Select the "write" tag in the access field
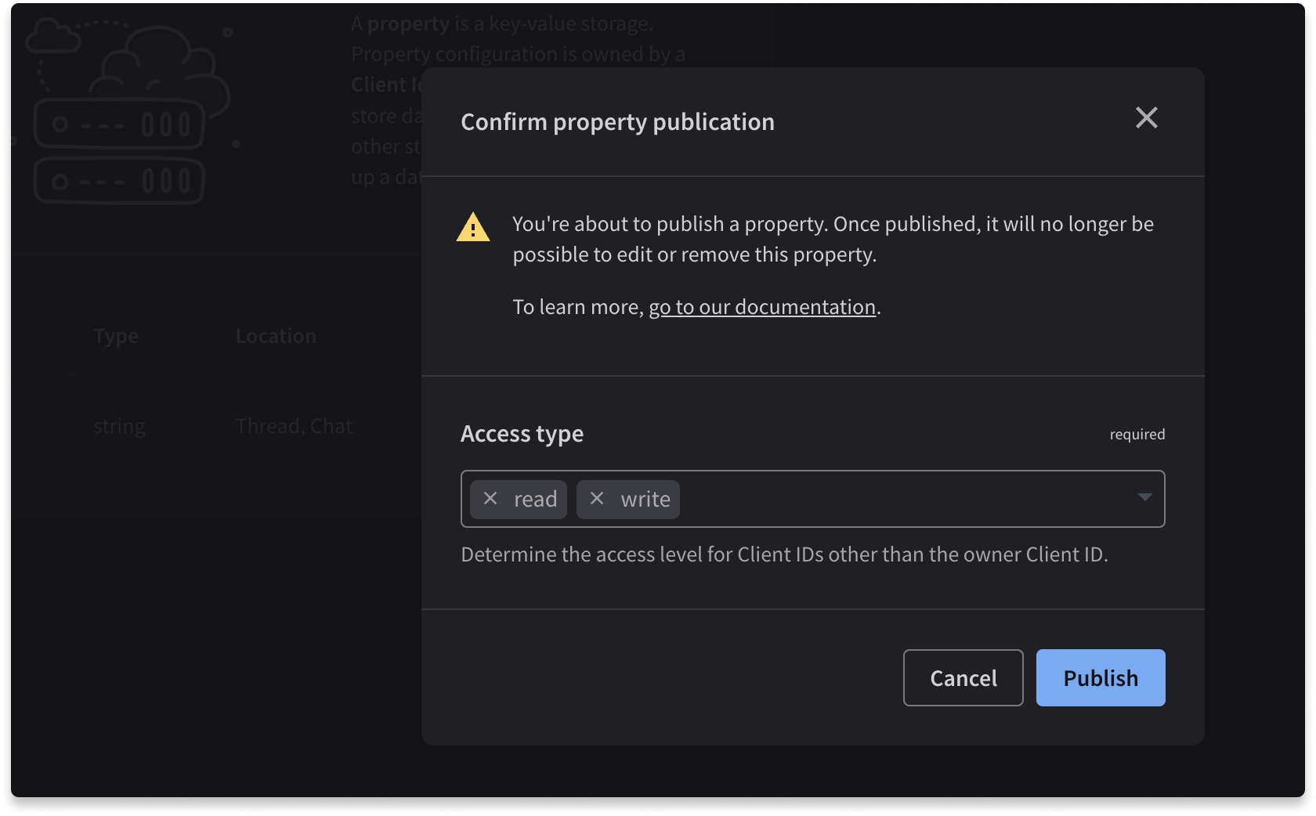Screen dimensions: 1316x816 click(x=645, y=499)
